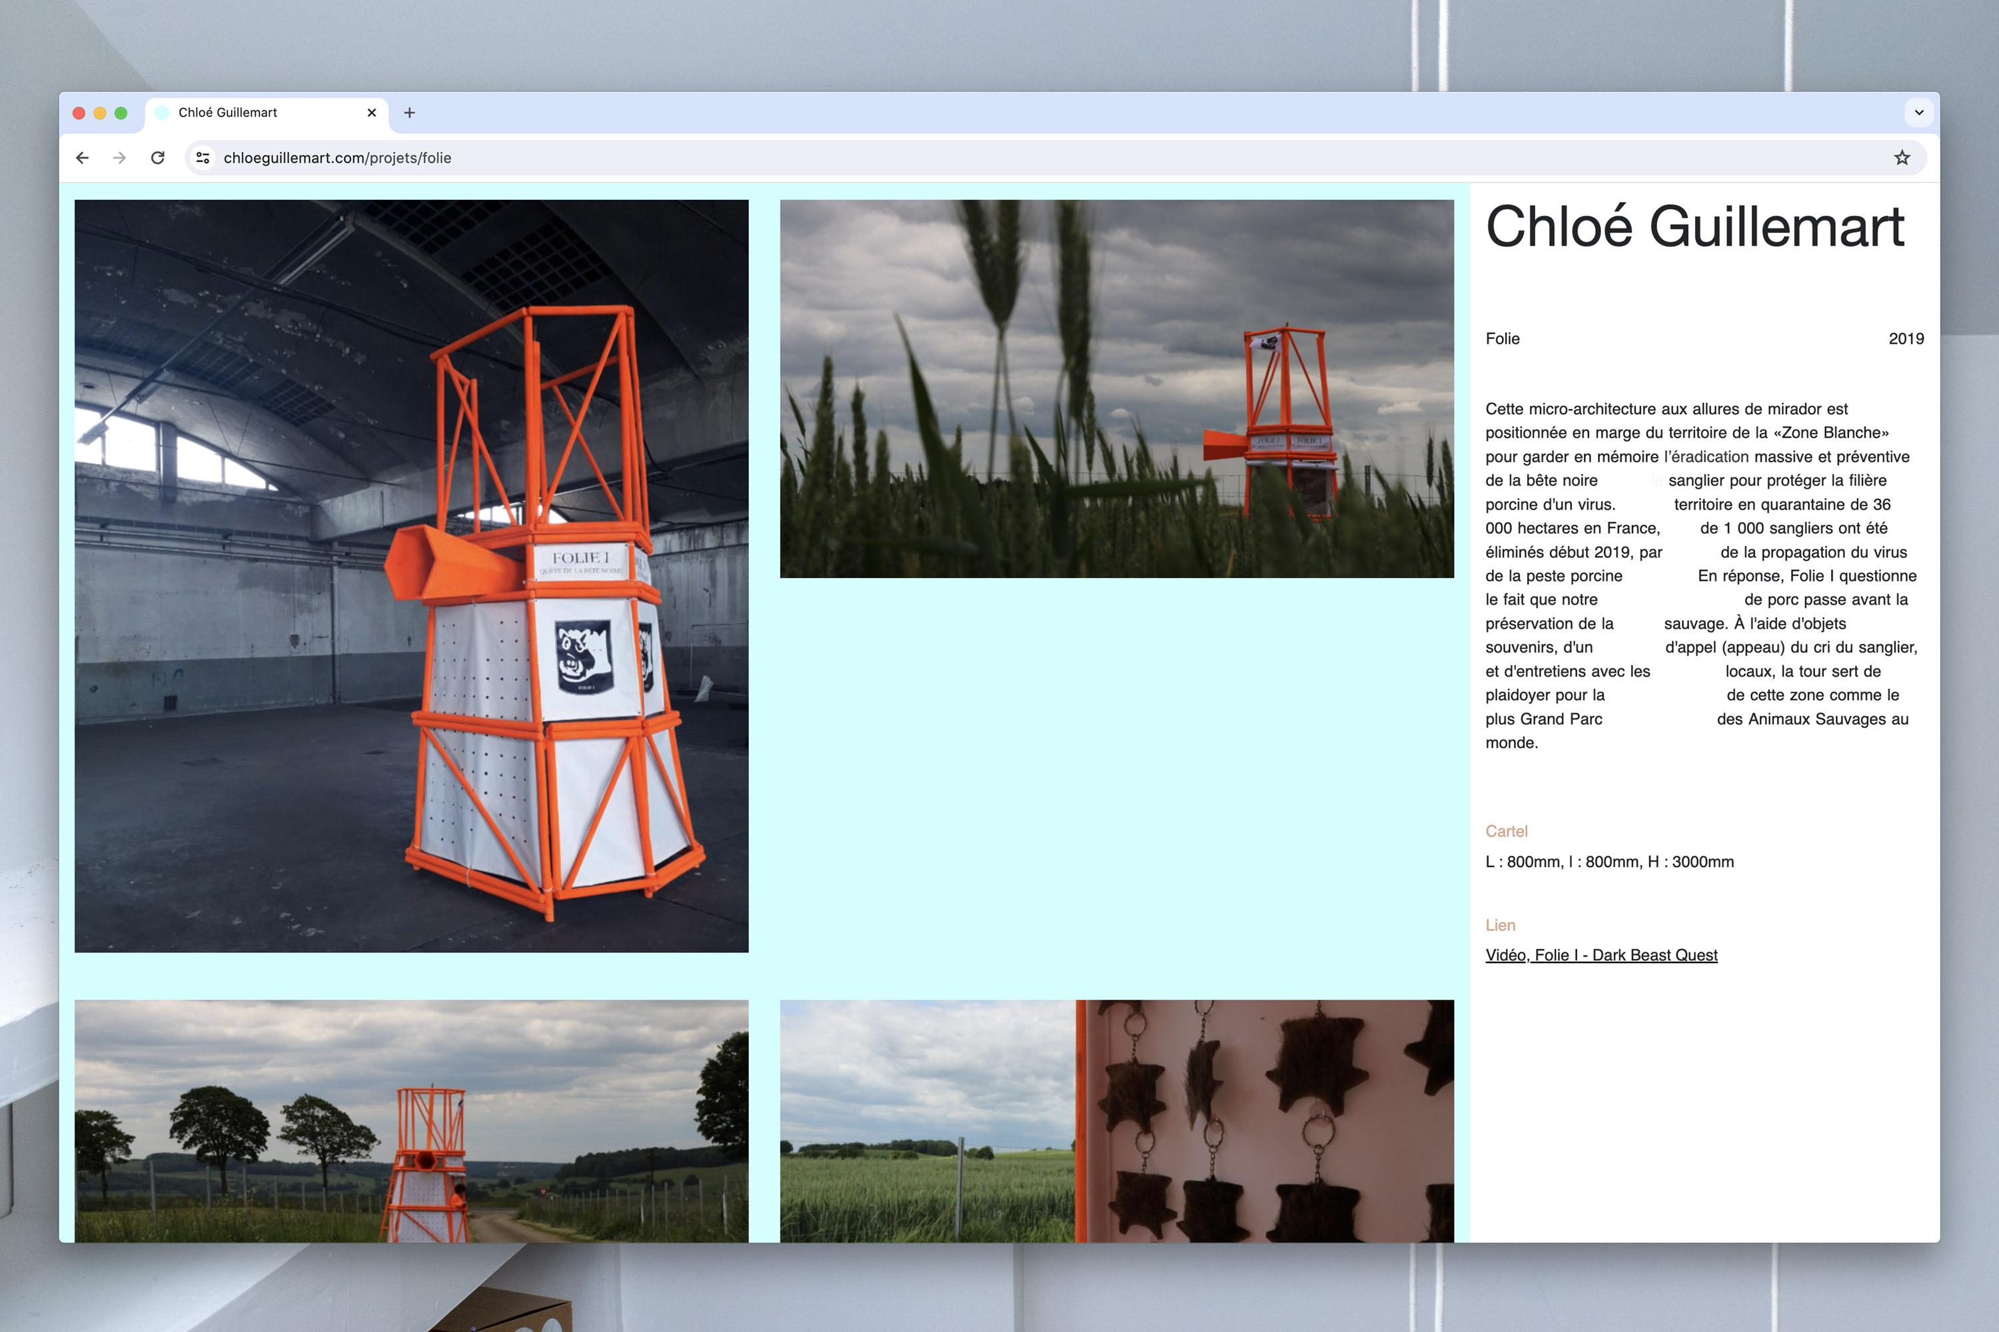
Task: Click the browser back arrow
Action: (x=83, y=158)
